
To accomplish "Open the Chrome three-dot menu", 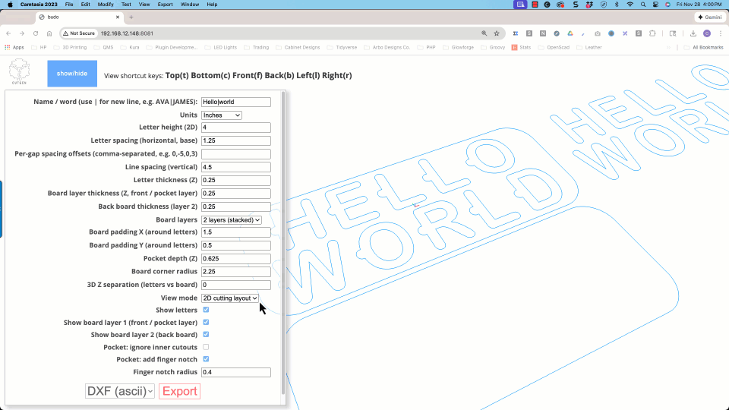I will (x=720, y=33).
